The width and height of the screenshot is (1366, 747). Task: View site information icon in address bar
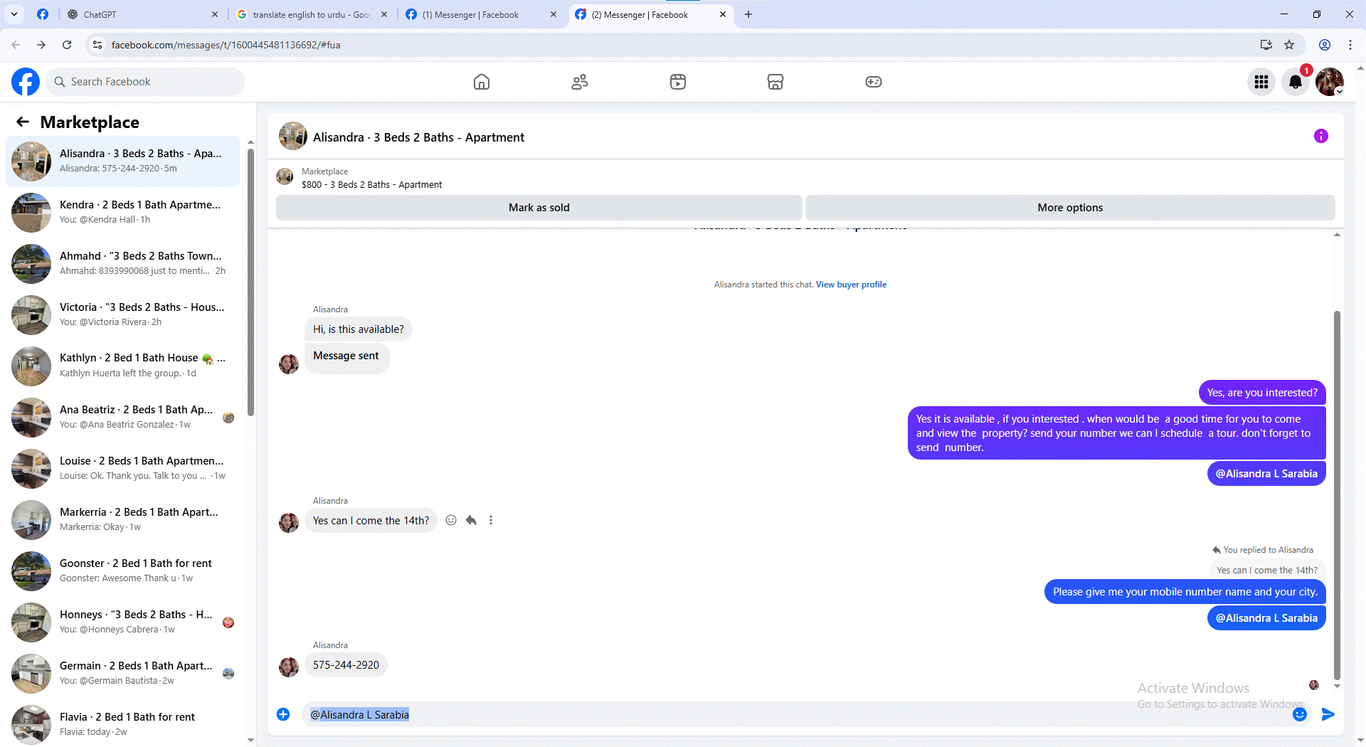97,45
